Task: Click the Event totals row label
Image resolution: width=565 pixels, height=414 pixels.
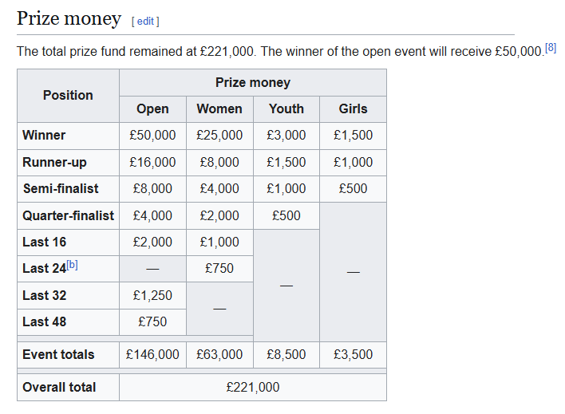Action: pos(58,354)
